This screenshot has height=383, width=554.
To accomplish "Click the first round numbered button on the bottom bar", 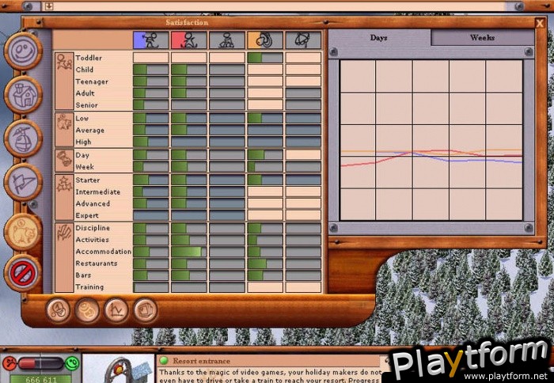I will (58, 310).
